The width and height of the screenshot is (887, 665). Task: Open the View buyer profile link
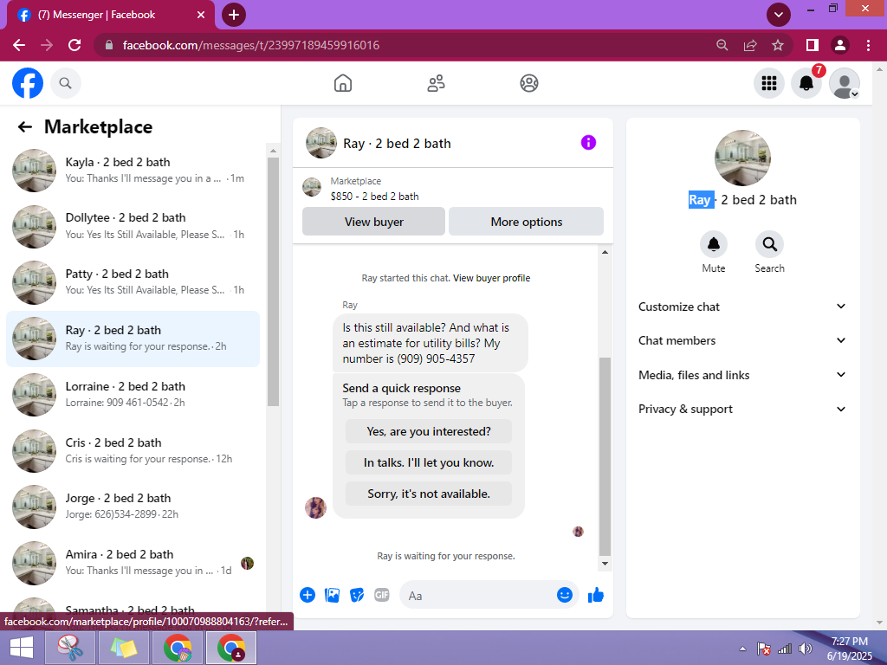pos(492,278)
